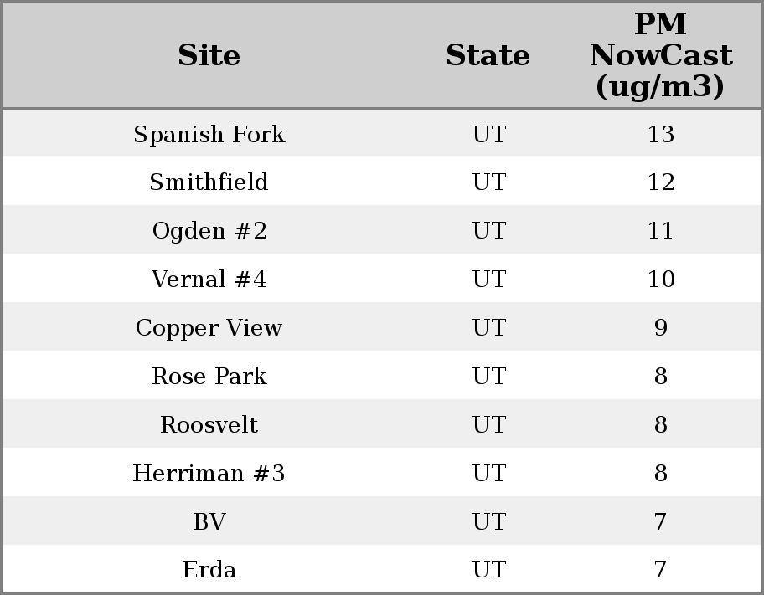Select the Erda site name
The height and width of the screenshot is (595, 764).
tap(209, 570)
